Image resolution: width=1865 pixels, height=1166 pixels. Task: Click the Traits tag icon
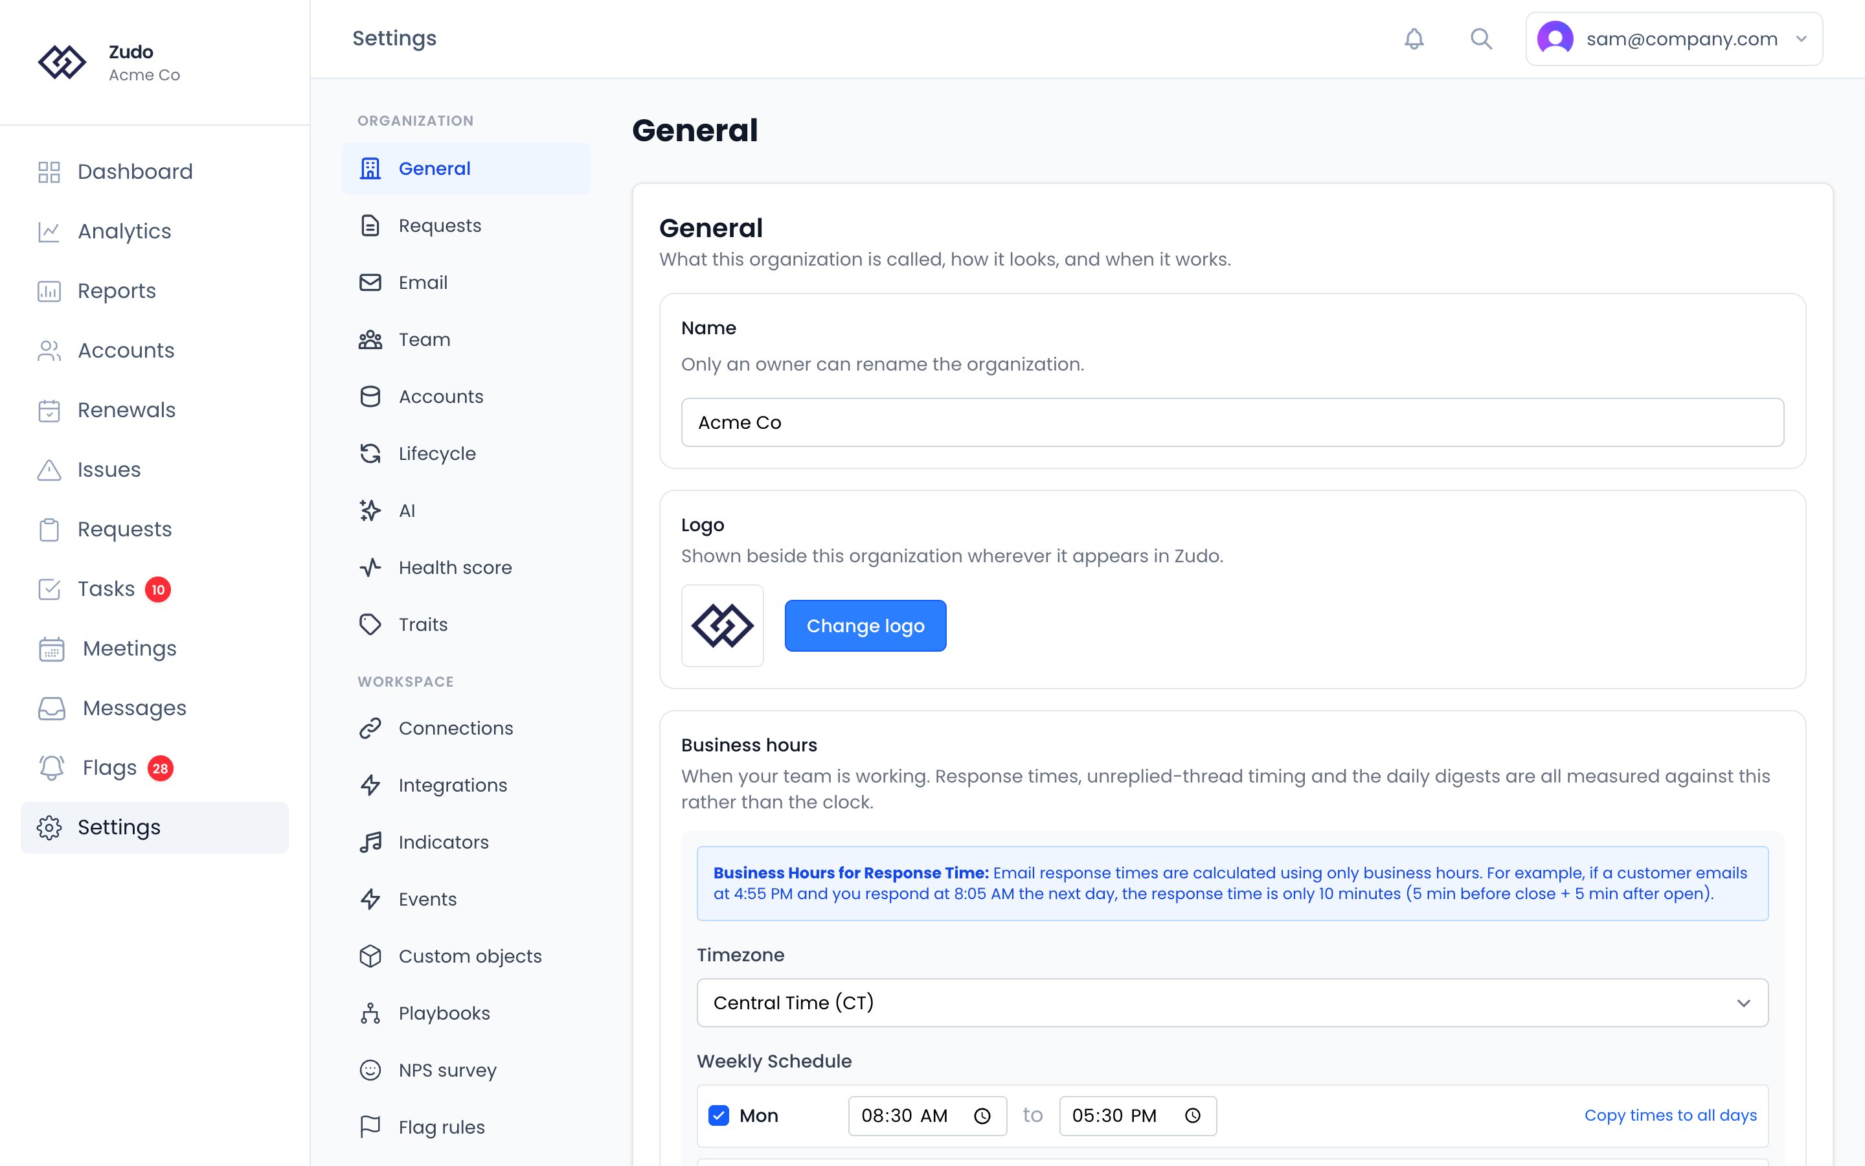[370, 624]
